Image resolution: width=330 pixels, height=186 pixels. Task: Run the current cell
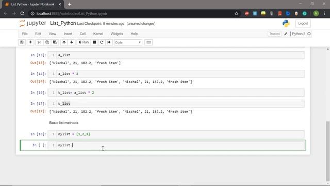coord(84,42)
